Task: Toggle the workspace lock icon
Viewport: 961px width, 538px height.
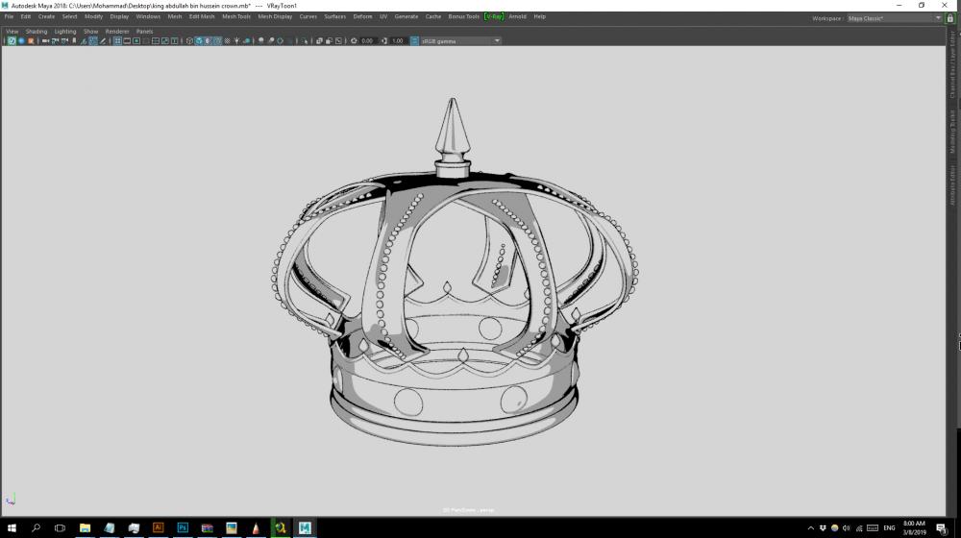Action: (950, 17)
